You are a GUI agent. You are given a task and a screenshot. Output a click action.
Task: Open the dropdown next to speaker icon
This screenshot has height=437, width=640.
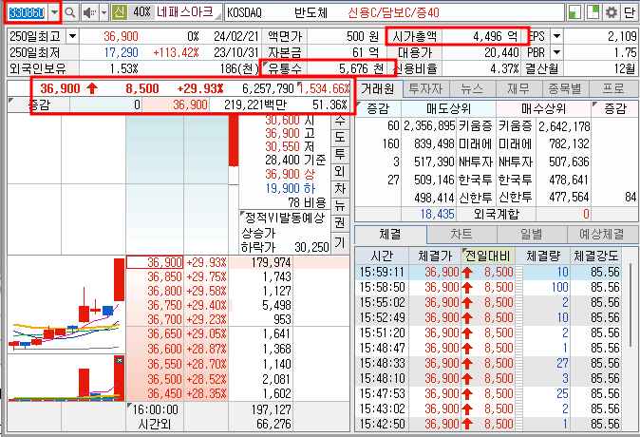tap(104, 12)
